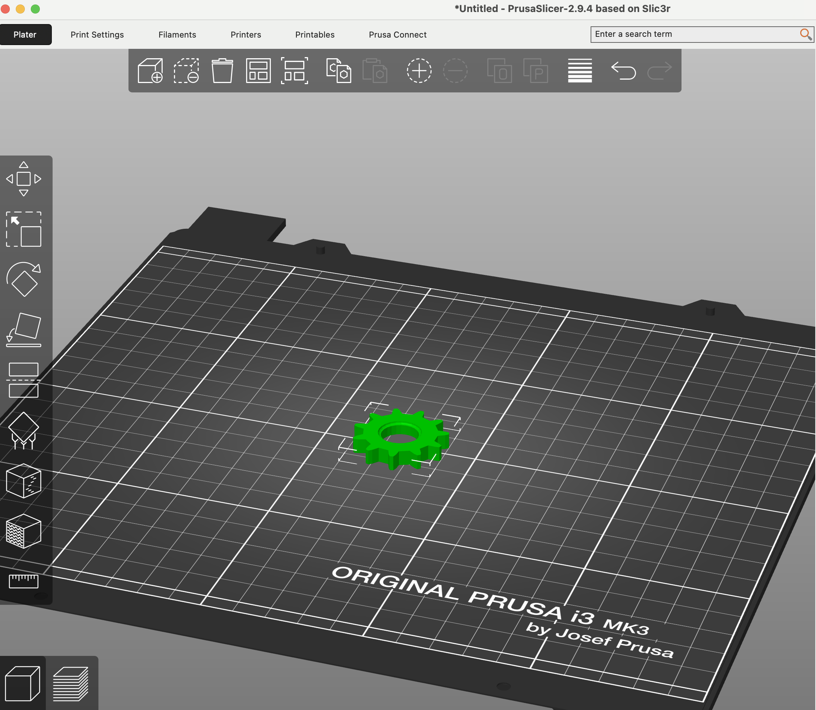816x710 pixels.
Task: Click the Undo arrow icon
Action: click(x=623, y=71)
